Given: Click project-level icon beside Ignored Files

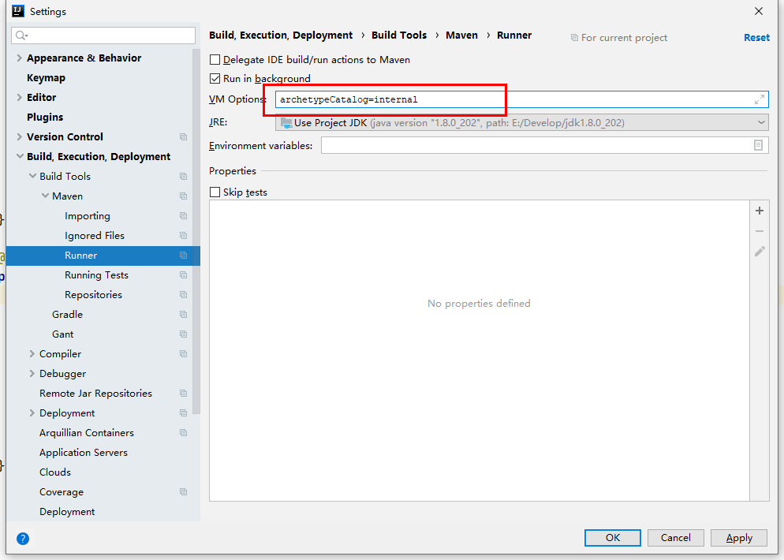Looking at the screenshot, I should [x=184, y=236].
